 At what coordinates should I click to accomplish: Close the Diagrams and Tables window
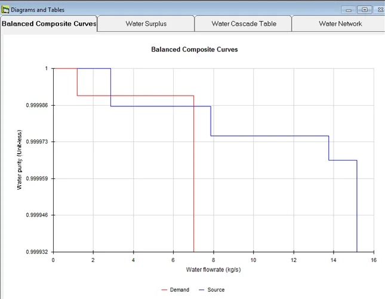(380, 10)
